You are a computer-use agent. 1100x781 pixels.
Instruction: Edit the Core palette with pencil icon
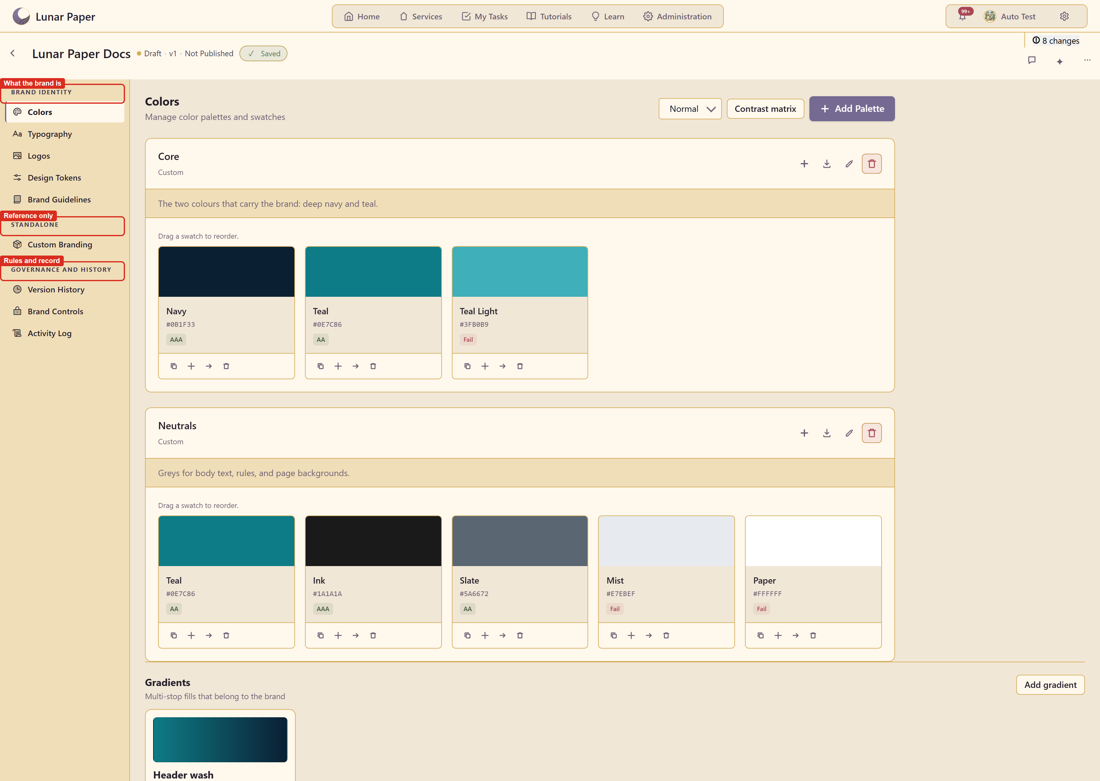(x=849, y=164)
